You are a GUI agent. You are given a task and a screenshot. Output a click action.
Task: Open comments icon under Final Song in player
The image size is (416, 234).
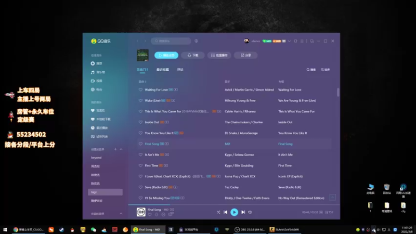click(x=171, y=214)
